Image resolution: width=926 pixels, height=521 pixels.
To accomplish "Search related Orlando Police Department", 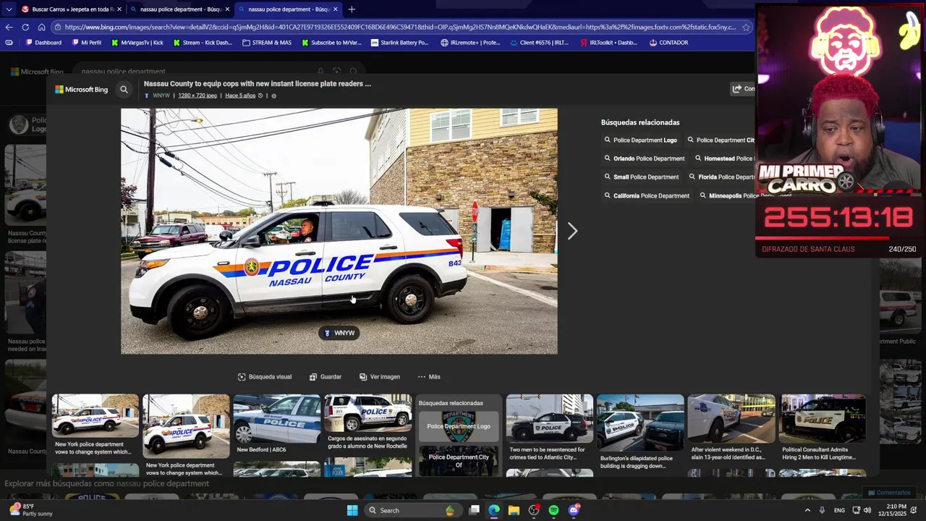I will pos(645,158).
